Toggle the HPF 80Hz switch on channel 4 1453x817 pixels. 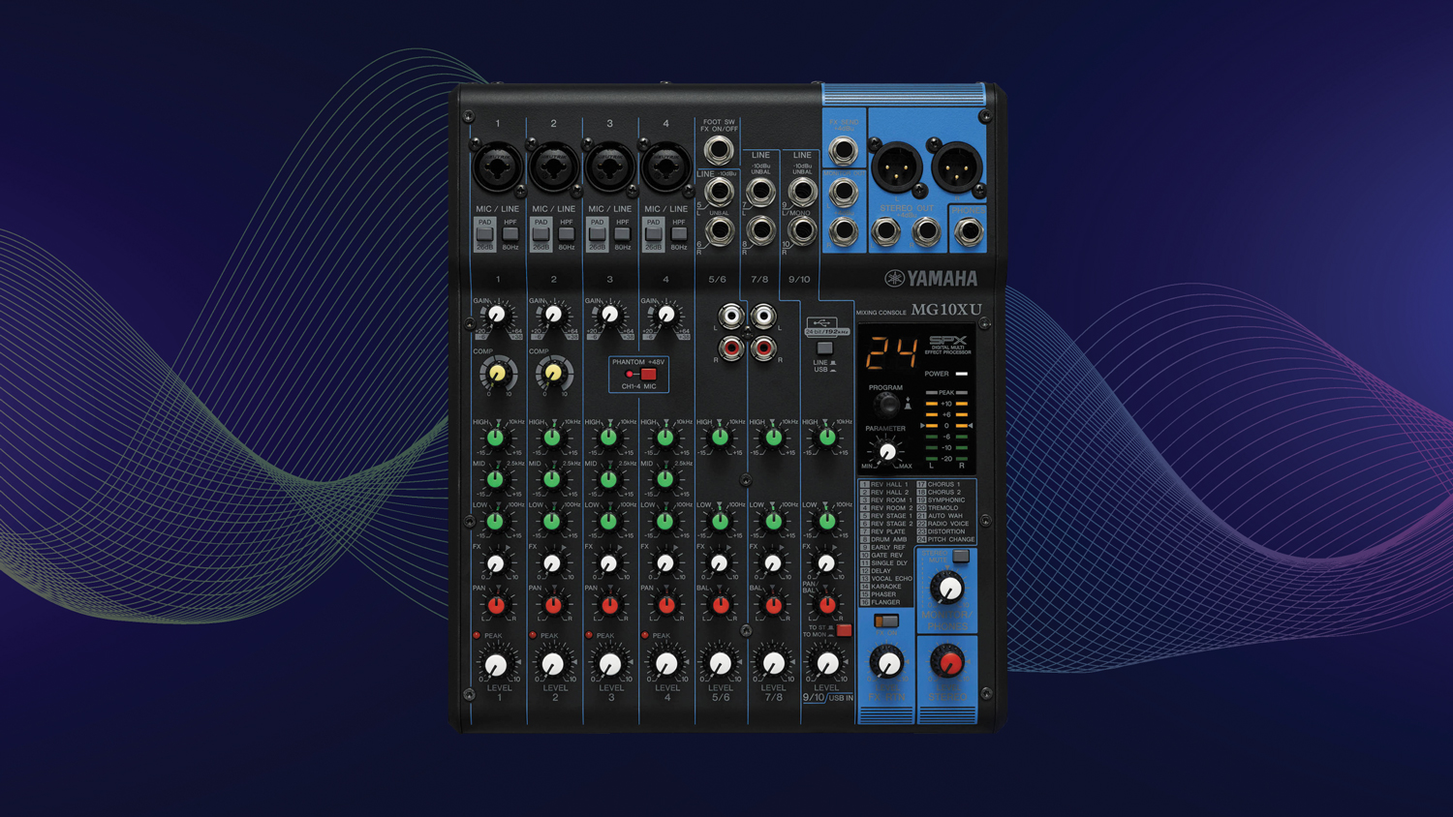[679, 234]
